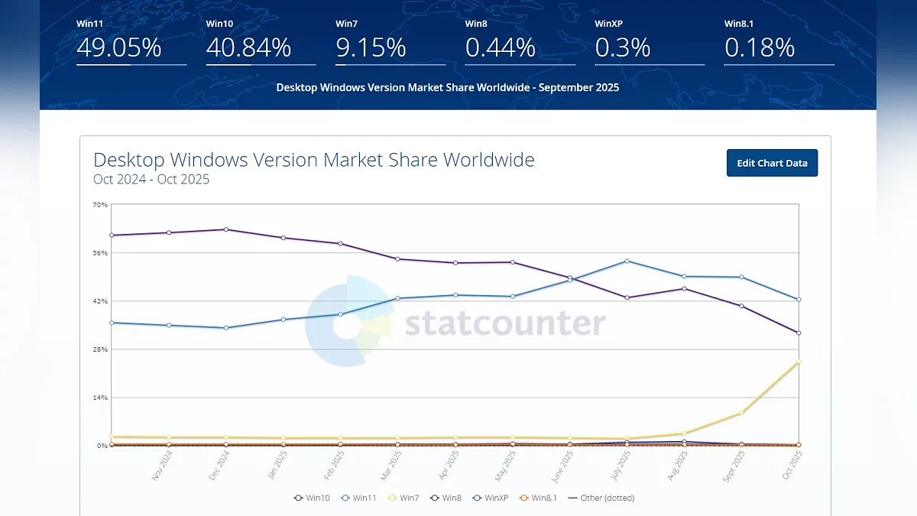Click the Mar 2025 x-axis label

click(x=390, y=465)
